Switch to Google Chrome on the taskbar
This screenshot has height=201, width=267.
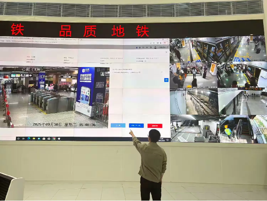coord(54,139)
